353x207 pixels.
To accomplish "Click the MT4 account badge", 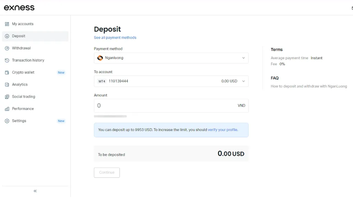I will point(102,81).
